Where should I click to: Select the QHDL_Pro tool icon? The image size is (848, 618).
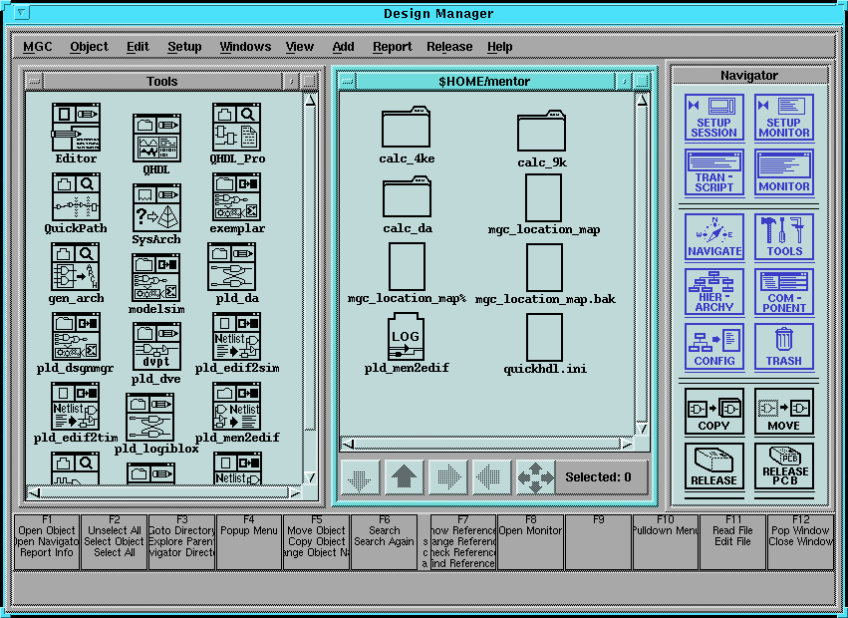coord(237,128)
